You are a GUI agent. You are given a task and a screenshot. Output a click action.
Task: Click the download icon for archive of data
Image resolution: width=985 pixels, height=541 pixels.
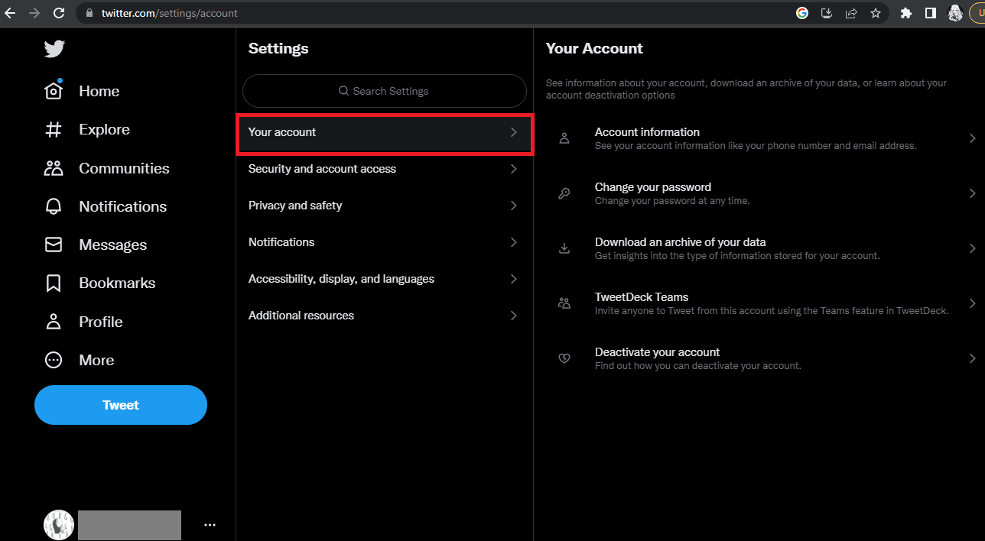tap(564, 248)
